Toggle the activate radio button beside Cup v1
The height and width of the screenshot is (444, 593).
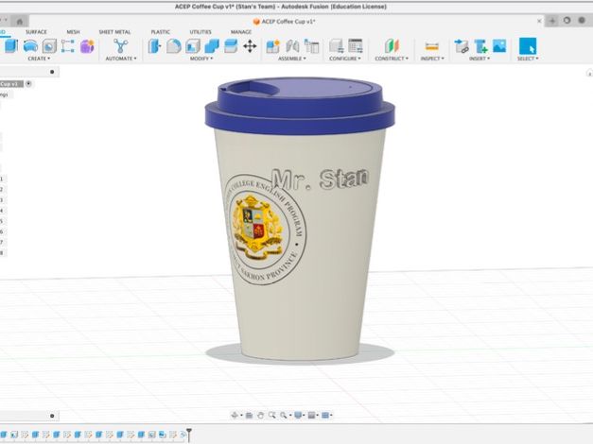point(28,83)
